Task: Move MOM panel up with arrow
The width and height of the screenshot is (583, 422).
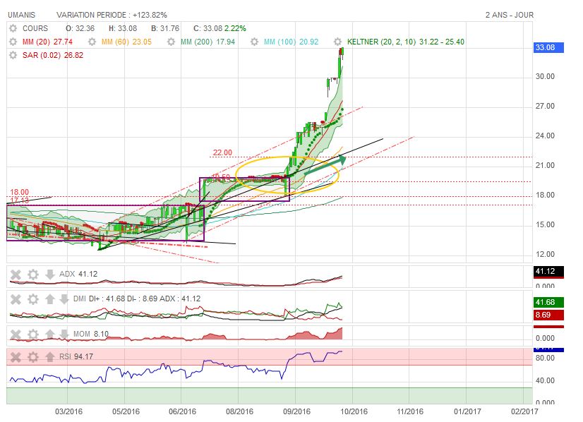Action: tap(50, 334)
